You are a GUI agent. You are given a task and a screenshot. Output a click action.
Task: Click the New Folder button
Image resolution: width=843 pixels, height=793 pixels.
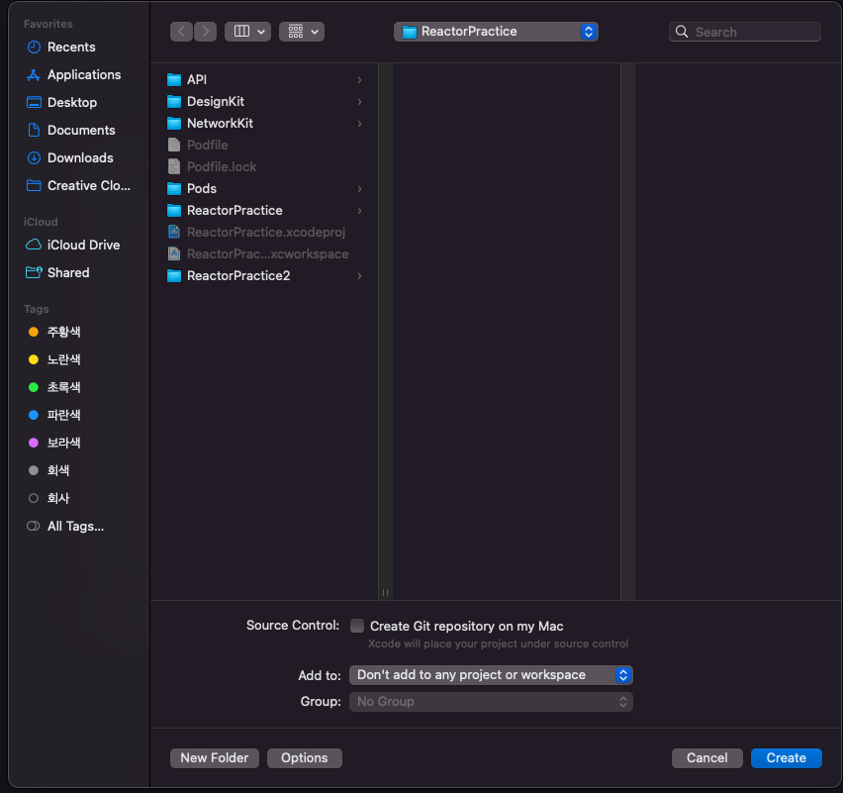click(x=215, y=758)
